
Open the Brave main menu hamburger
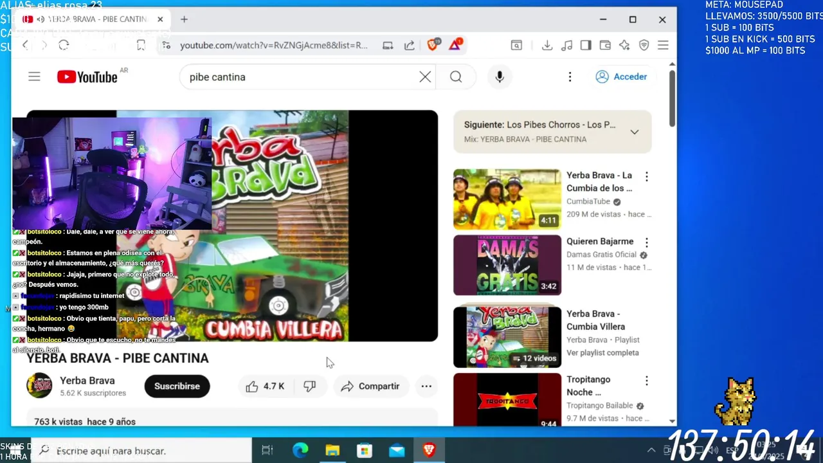pos(663,45)
